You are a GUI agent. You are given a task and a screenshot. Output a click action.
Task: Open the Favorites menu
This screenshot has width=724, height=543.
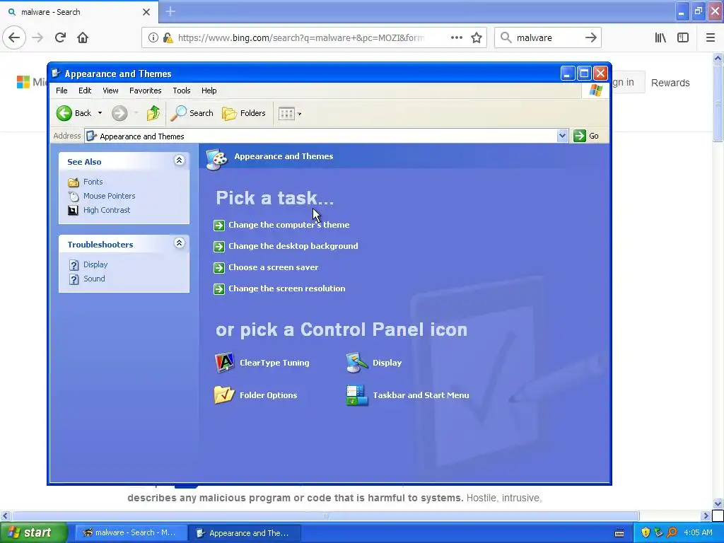(x=146, y=90)
